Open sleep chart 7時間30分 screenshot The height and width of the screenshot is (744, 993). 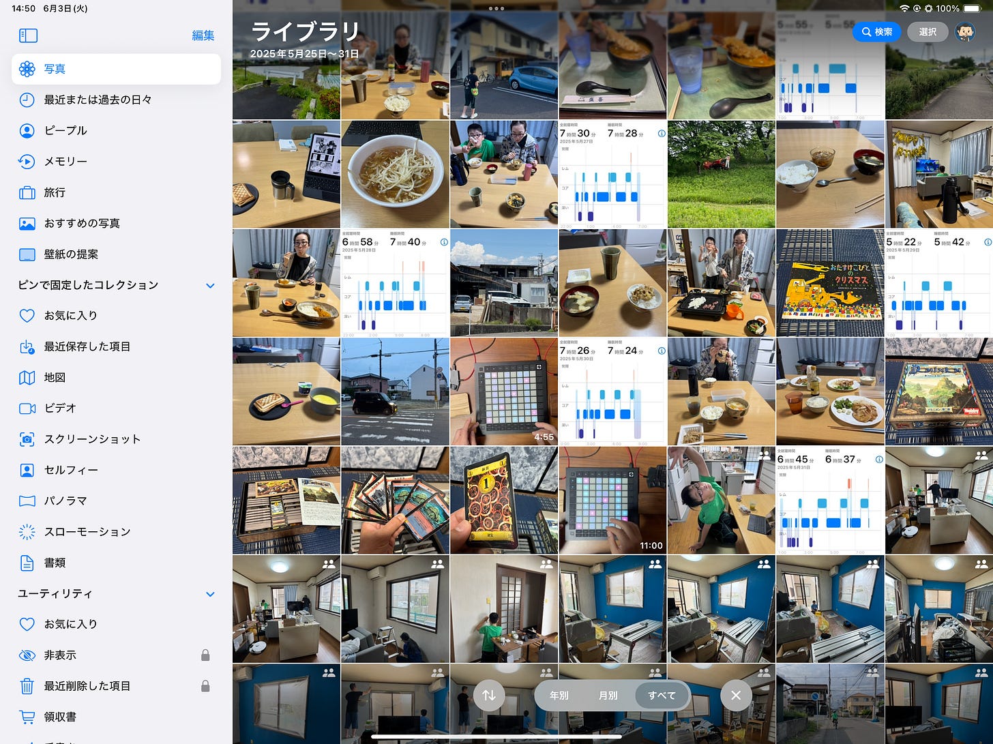tap(612, 175)
